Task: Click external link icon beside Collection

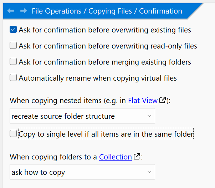Action: coord(137,156)
